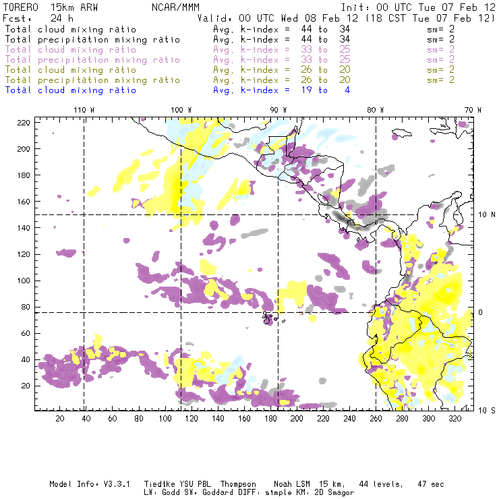Viewport: 499px width, 499px height.
Task: Click the "200" tick on the horizontal axis
Action: (297, 419)
